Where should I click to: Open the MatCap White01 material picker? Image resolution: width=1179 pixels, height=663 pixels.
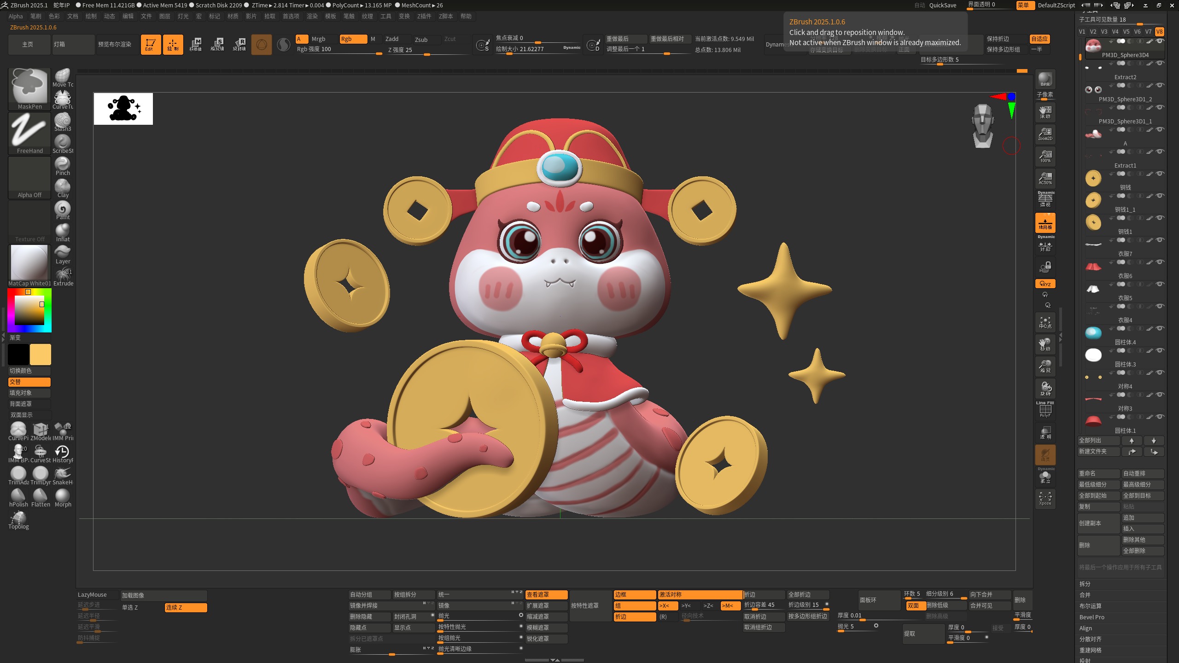29,266
